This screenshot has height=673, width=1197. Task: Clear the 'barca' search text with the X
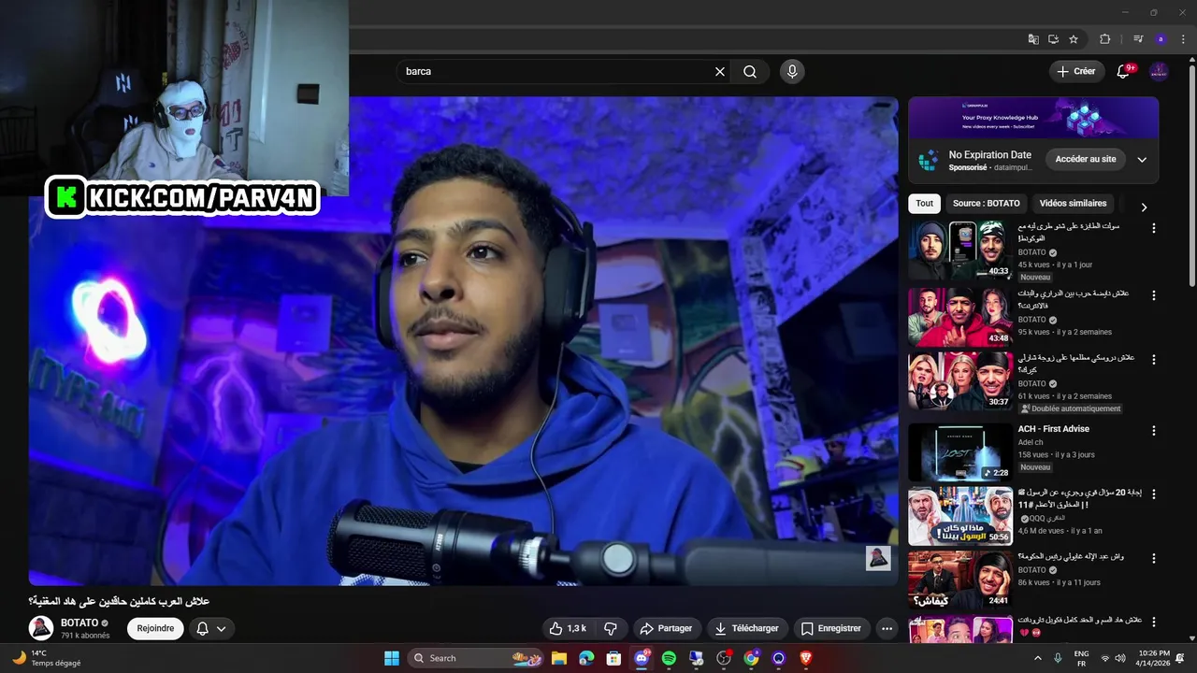[720, 71]
